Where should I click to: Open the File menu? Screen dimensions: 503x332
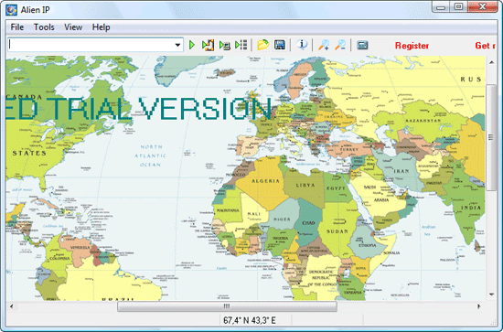pos(17,27)
